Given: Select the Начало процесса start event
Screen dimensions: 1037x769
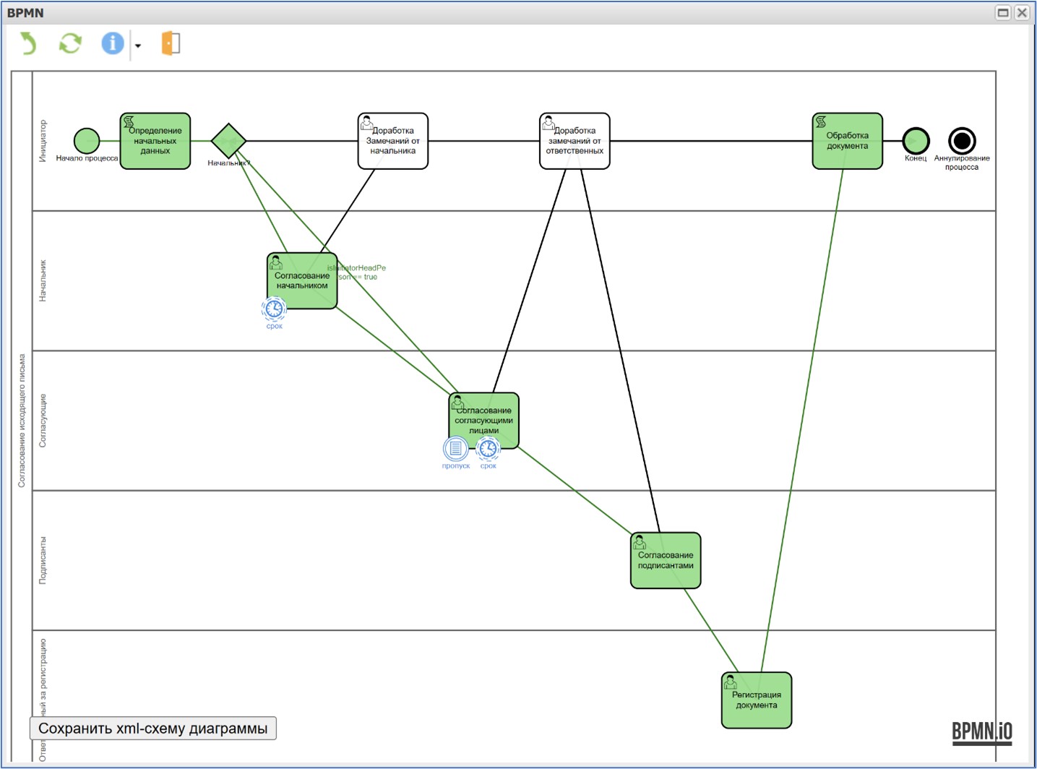Looking at the screenshot, I should click(87, 141).
